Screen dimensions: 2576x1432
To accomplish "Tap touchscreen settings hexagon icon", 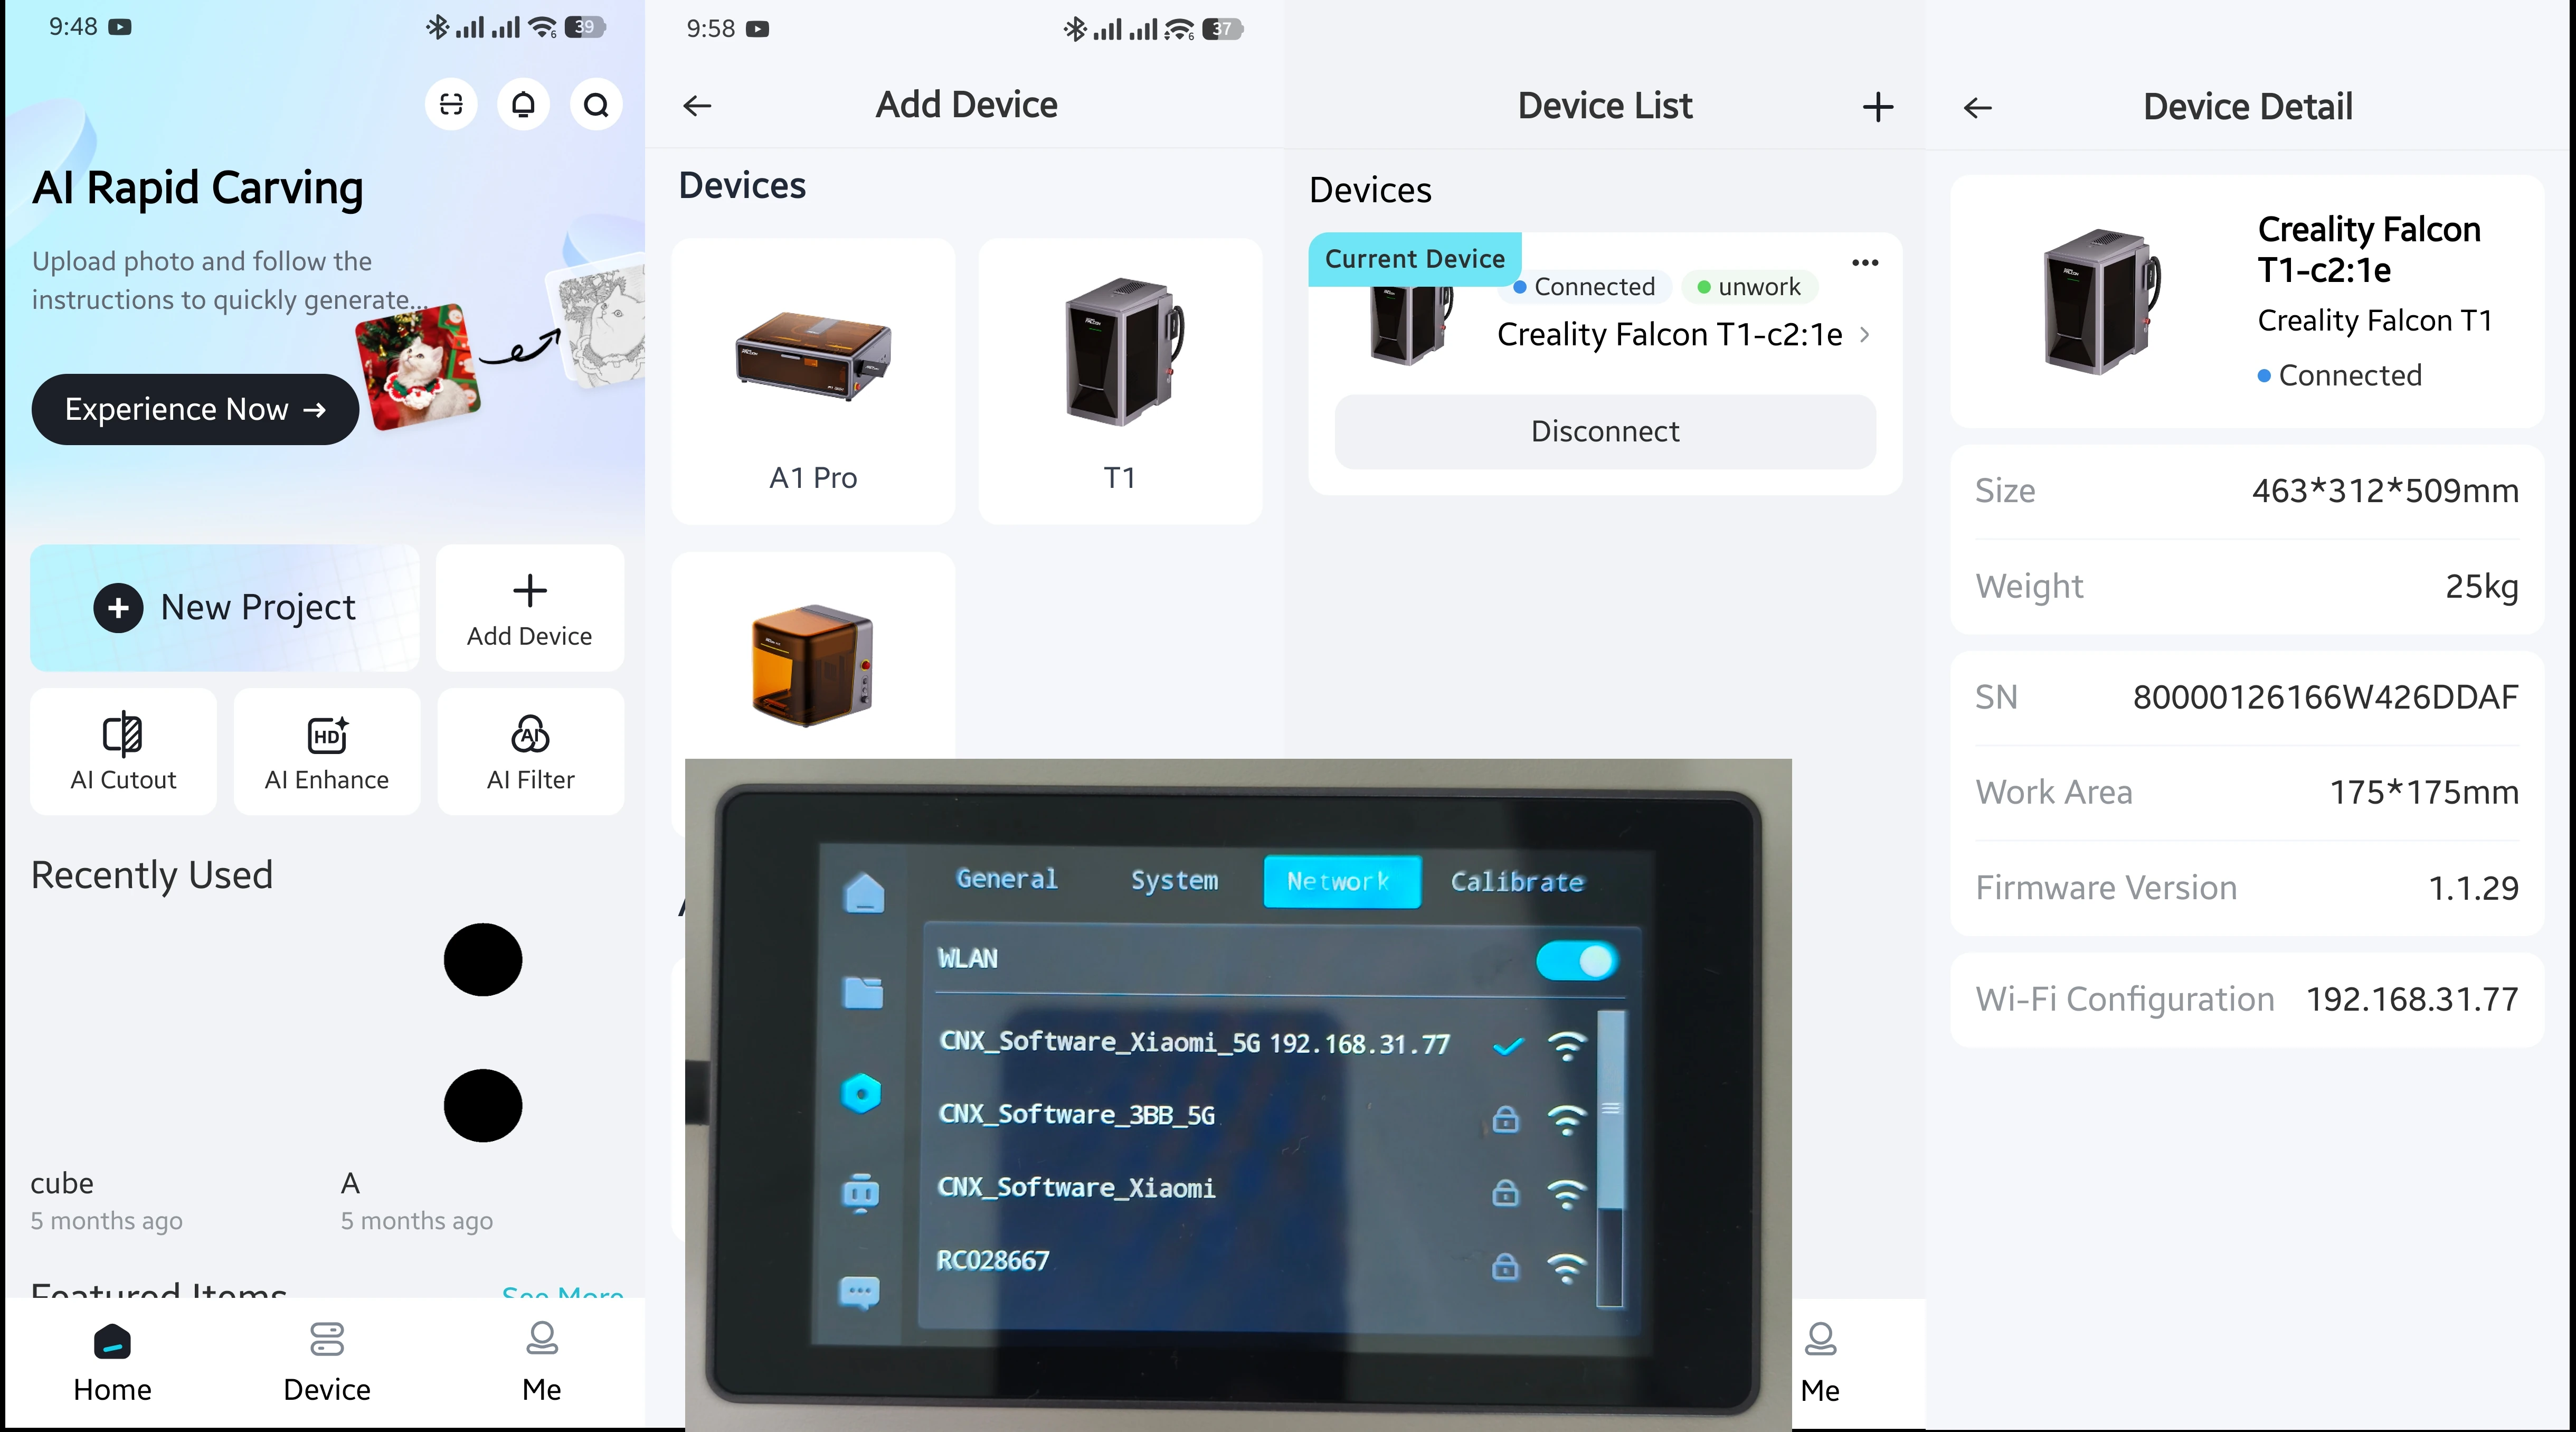I will point(861,1093).
